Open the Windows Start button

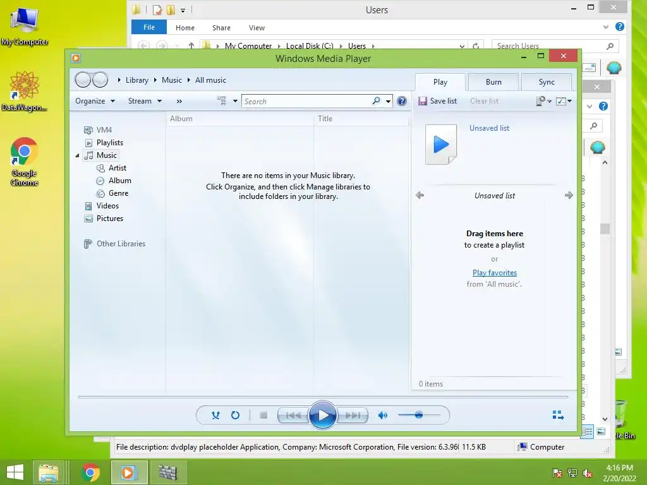15,472
